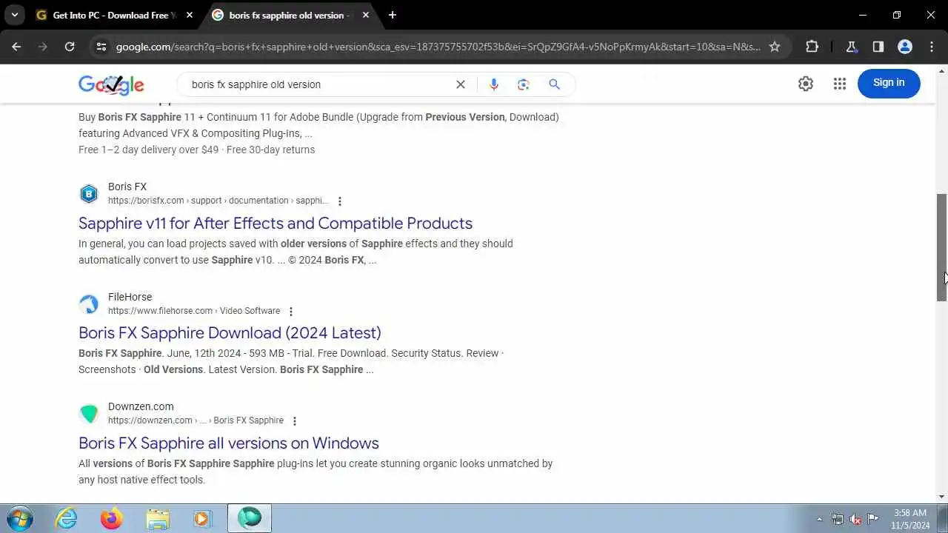Submit the search with the magnifier icon

(554, 84)
